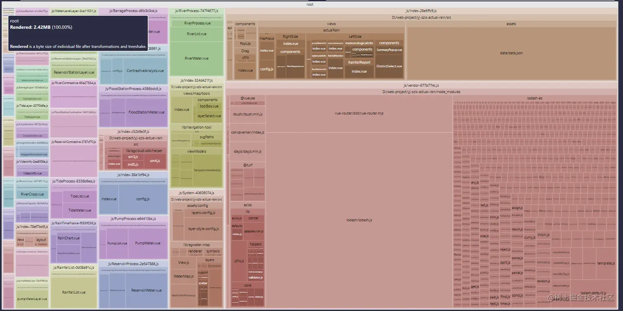Select the RiverList.vue block
The height and width of the screenshot is (311, 623).
pyautogui.click(x=197, y=34)
